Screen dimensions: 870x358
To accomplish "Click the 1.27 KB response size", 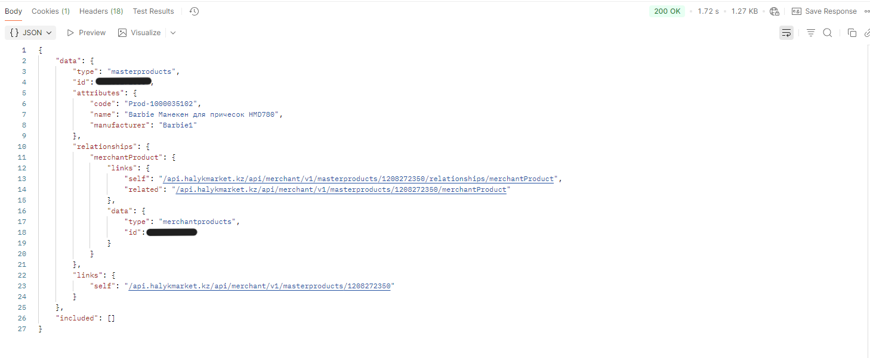I will [745, 11].
